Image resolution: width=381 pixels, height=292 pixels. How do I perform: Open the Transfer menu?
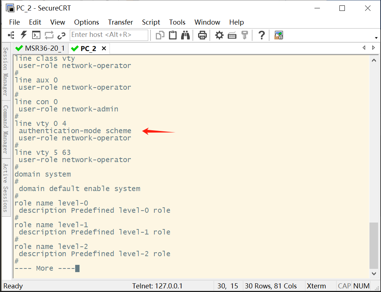pyautogui.click(x=120, y=22)
